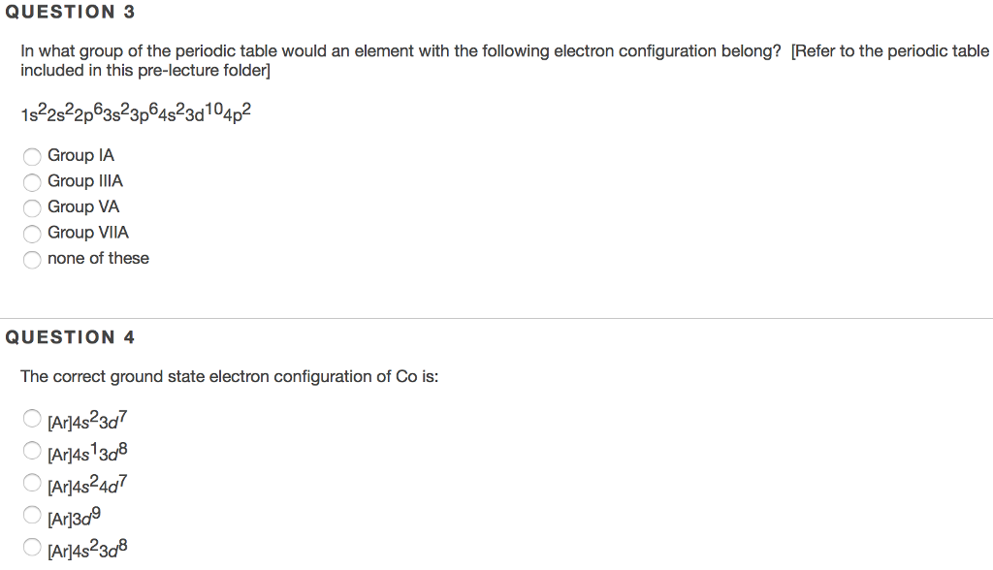
Task: Choose the Group IIIA radio option
Action: (x=33, y=182)
